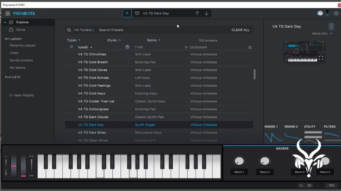Select the VA TD Dark Clouds preset
Viewport: 341px width, 191px height.
point(159,117)
